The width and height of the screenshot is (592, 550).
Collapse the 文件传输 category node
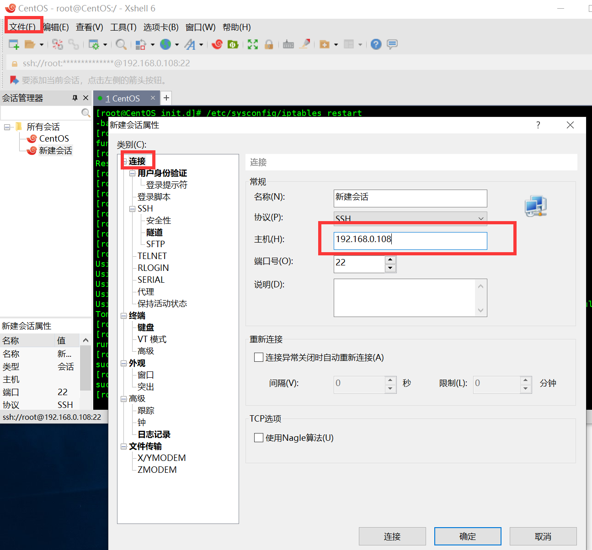(123, 446)
